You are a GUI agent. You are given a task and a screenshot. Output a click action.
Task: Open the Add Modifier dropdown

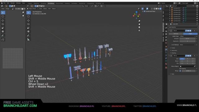tap(183, 27)
